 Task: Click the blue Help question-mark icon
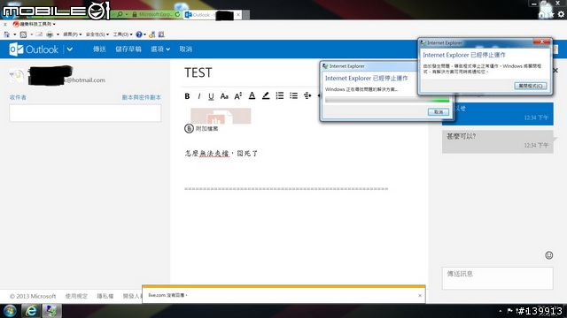tap(139, 34)
